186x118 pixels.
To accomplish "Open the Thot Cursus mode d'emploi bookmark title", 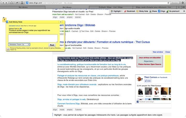I will [105, 42].
